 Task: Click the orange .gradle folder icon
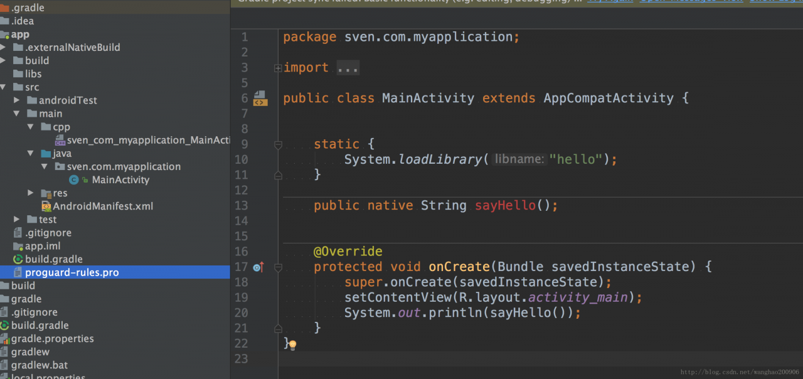tap(5, 8)
